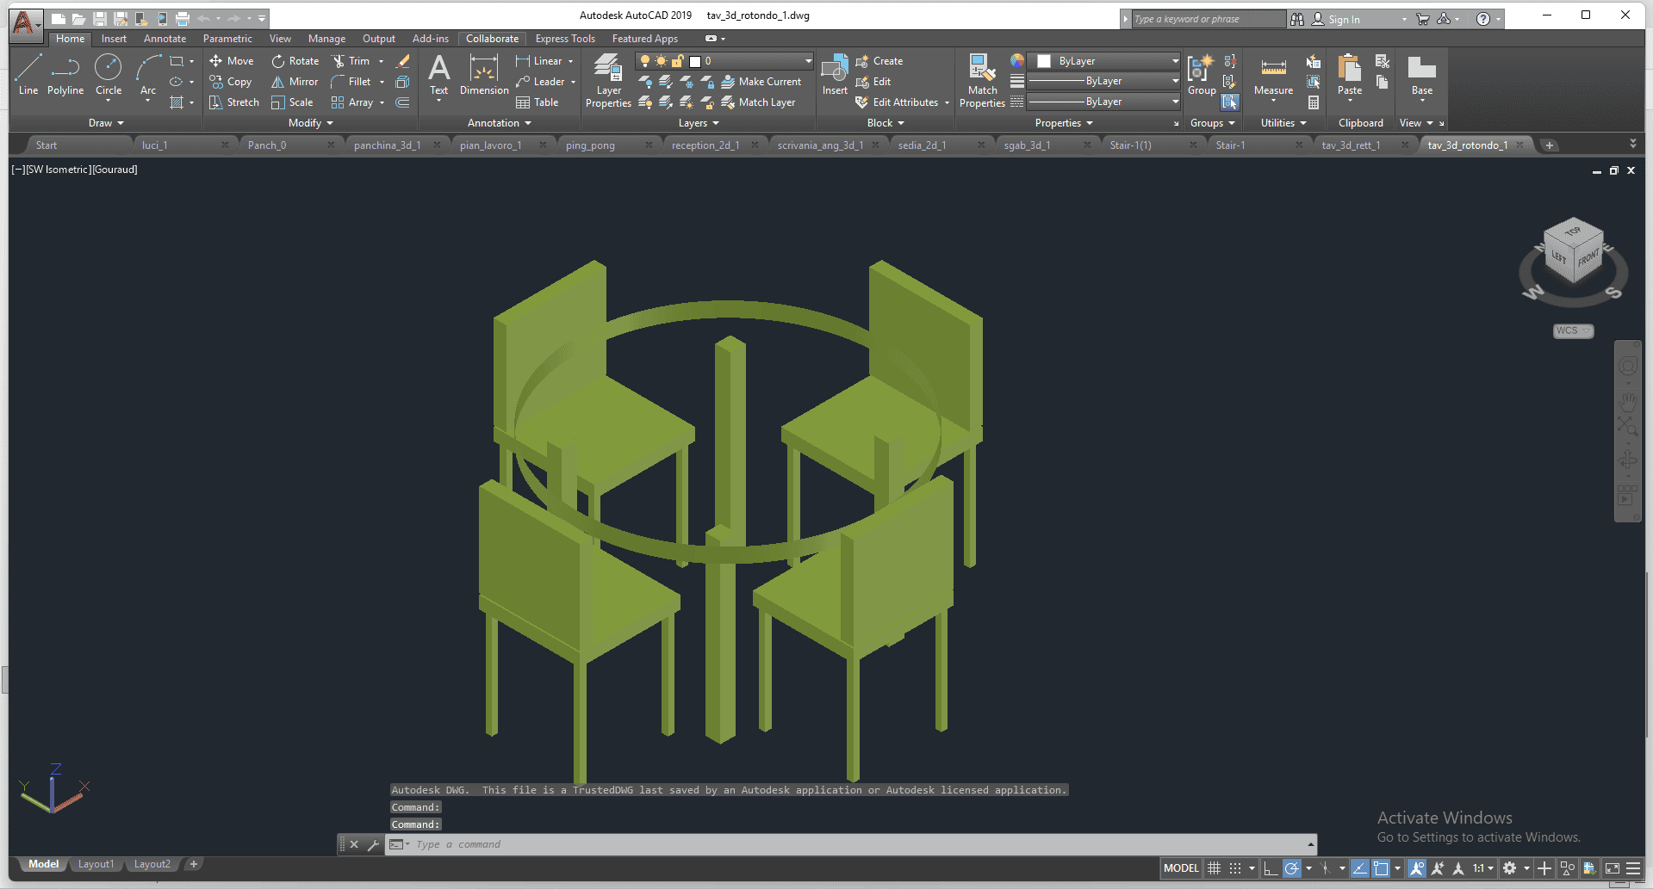1653x889 pixels.
Task: Click the Erase tool icon
Action: click(x=402, y=61)
